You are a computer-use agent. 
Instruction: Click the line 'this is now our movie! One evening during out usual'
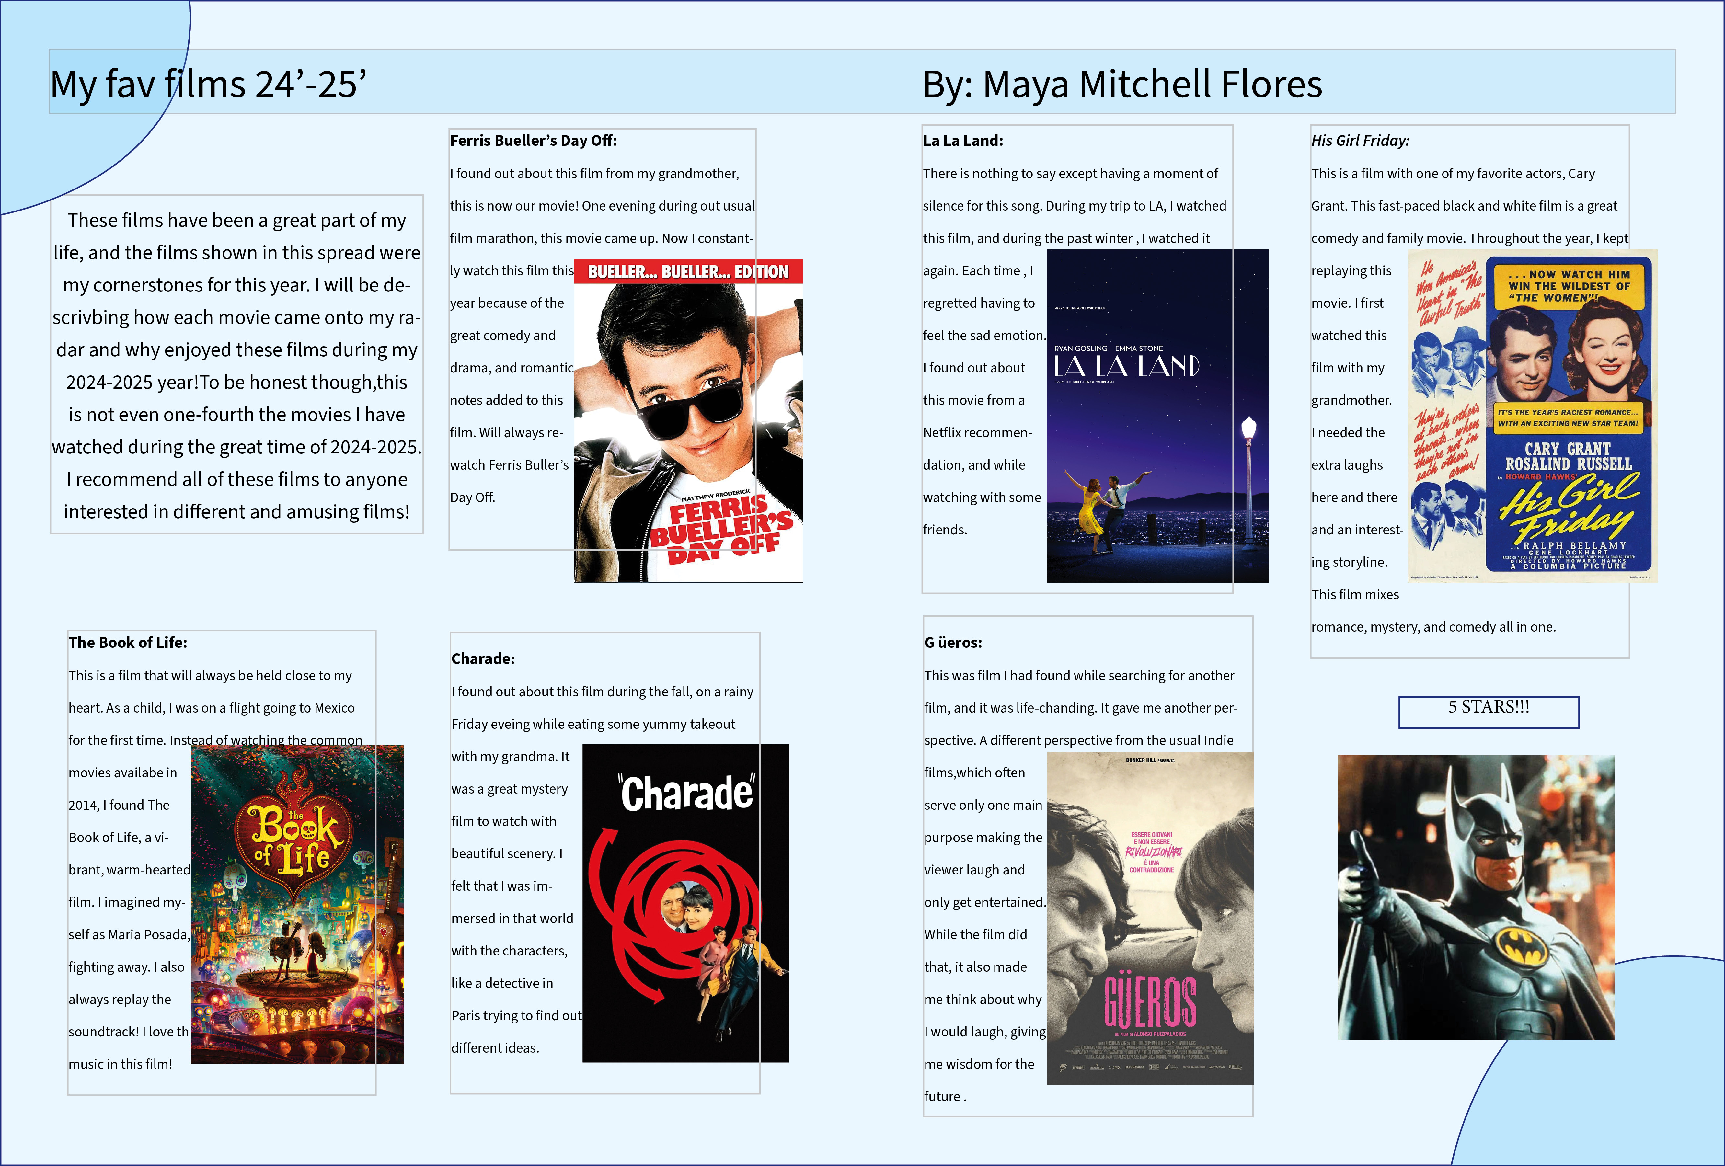point(602,206)
